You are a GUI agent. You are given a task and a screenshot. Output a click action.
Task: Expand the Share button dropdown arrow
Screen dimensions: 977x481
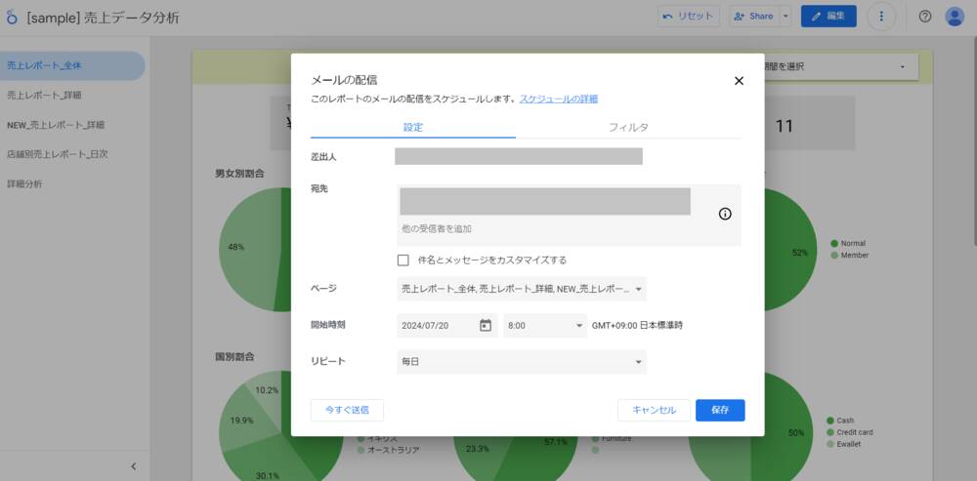pyautogui.click(x=786, y=17)
